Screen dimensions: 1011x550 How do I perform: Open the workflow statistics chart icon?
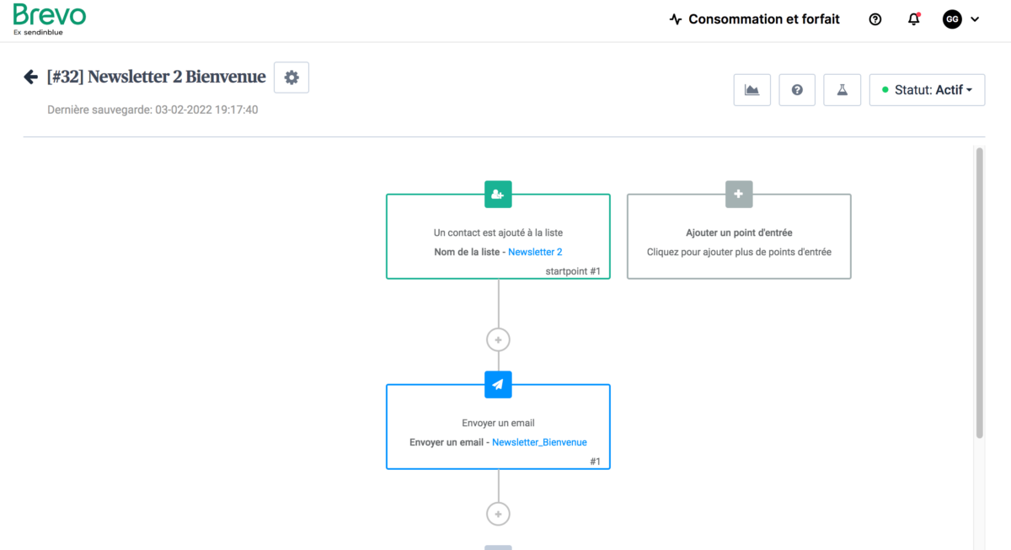pyautogui.click(x=751, y=89)
